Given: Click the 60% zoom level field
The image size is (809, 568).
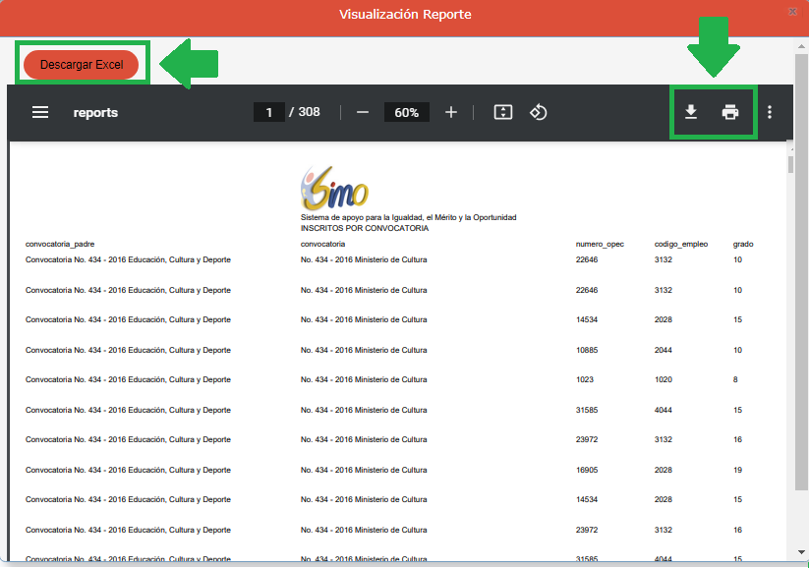Looking at the screenshot, I should (406, 112).
